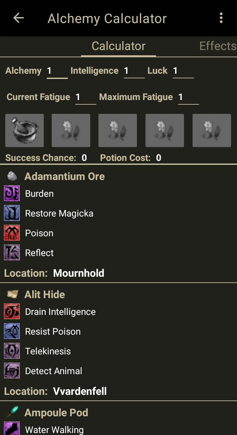Viewport: 237px width, 435px height.
Task: Tap the Telekinesis effect icon
Action: (x=12, y=351)
